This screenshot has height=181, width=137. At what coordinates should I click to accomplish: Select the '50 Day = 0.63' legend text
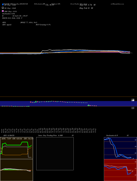click(x=10, y=8)
